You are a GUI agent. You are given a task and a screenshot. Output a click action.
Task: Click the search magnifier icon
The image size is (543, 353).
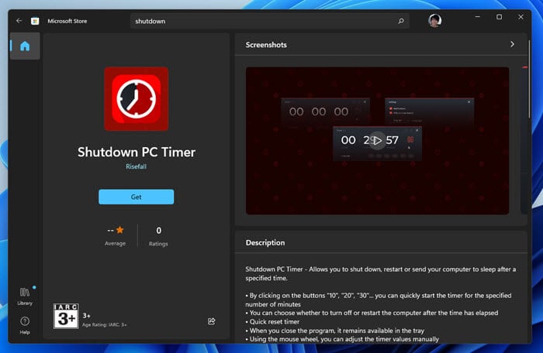400,21
